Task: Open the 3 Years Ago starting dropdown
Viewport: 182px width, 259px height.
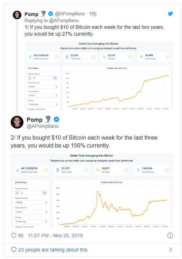Action: click(31, 222)
